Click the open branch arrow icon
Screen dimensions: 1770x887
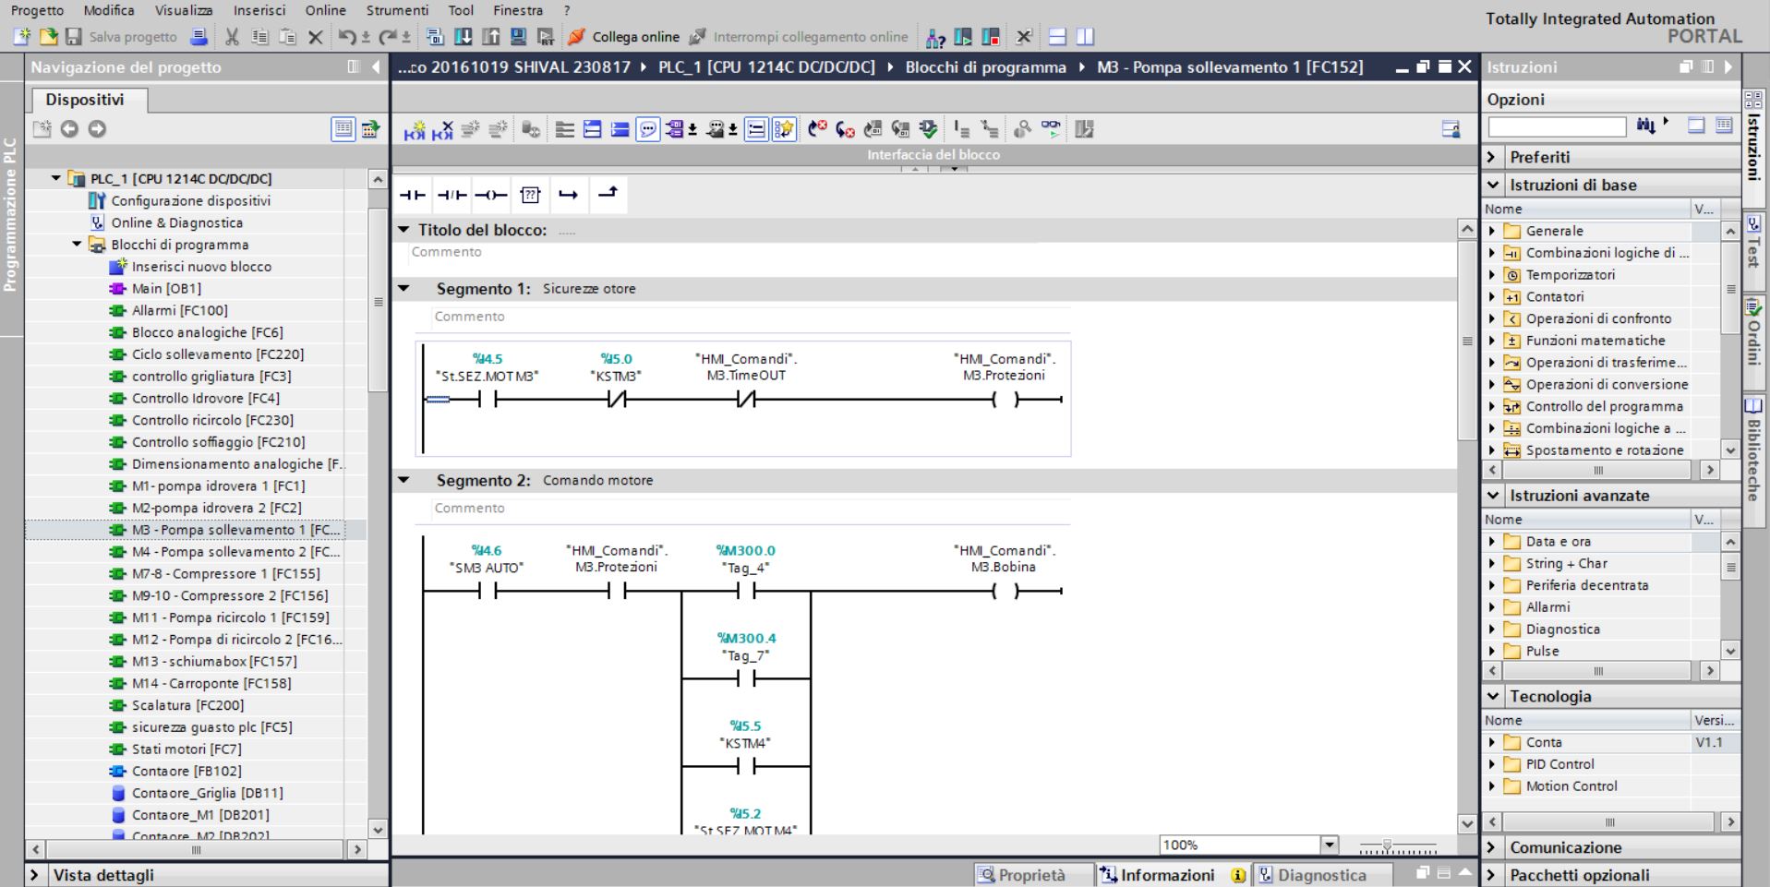pos(569,195)
